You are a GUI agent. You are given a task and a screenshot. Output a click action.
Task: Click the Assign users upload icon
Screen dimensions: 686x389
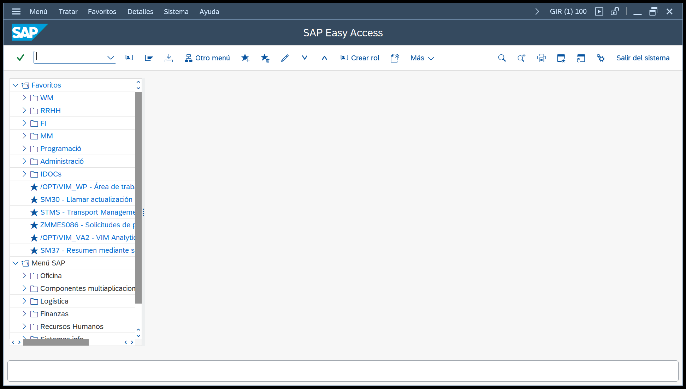click(x=395, y=58)
